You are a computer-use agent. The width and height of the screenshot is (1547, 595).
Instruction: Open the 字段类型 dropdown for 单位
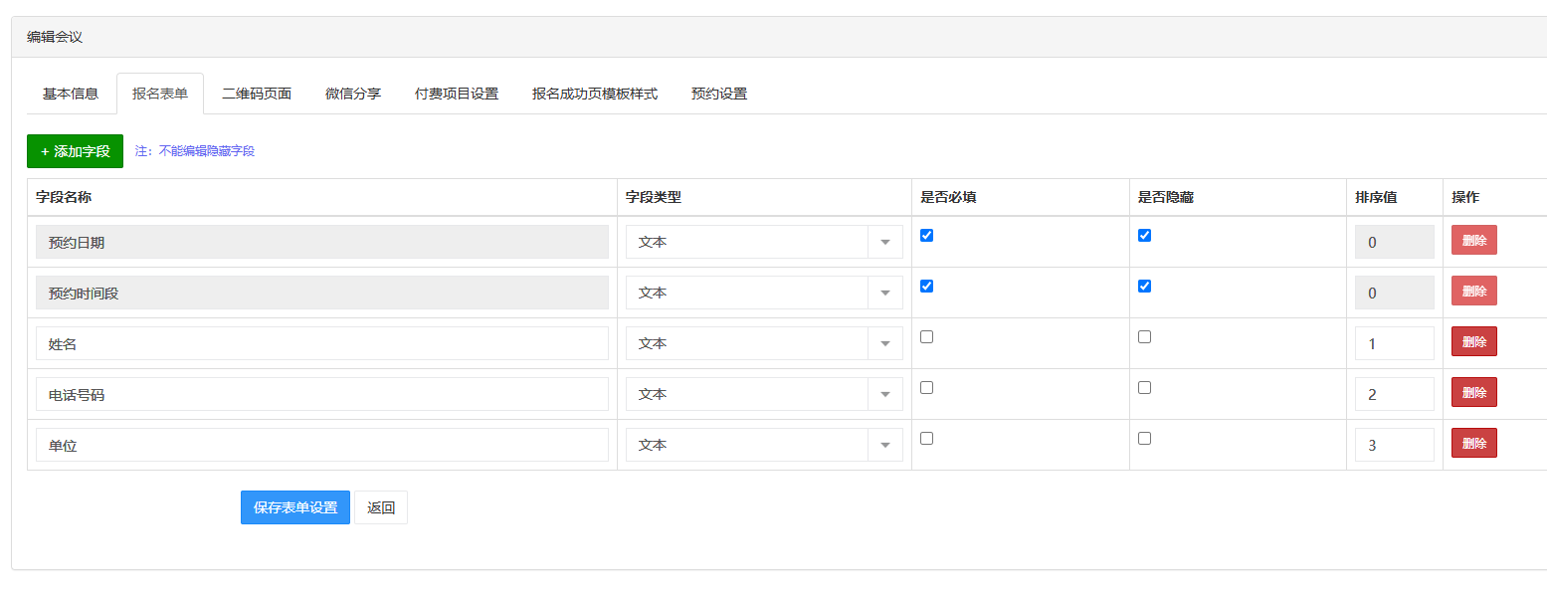[763, 445]
